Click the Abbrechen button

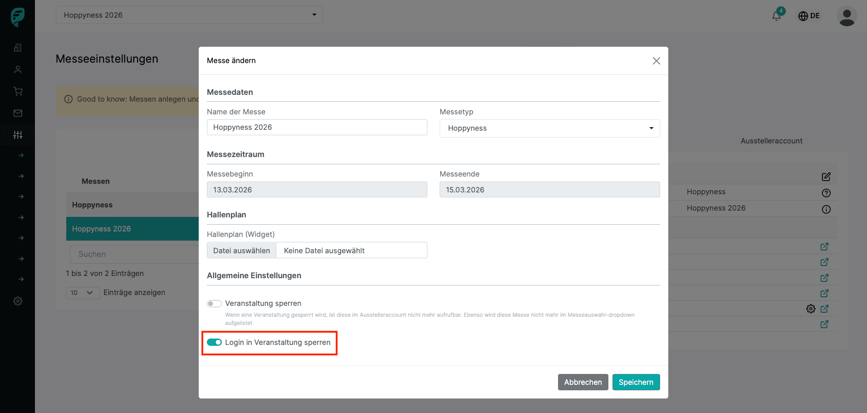point(583,382)
